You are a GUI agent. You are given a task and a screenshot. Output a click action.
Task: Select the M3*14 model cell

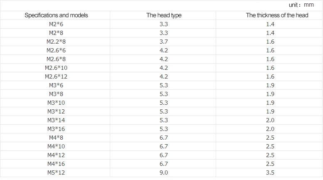pyautogui.click(x=56, y=120)
